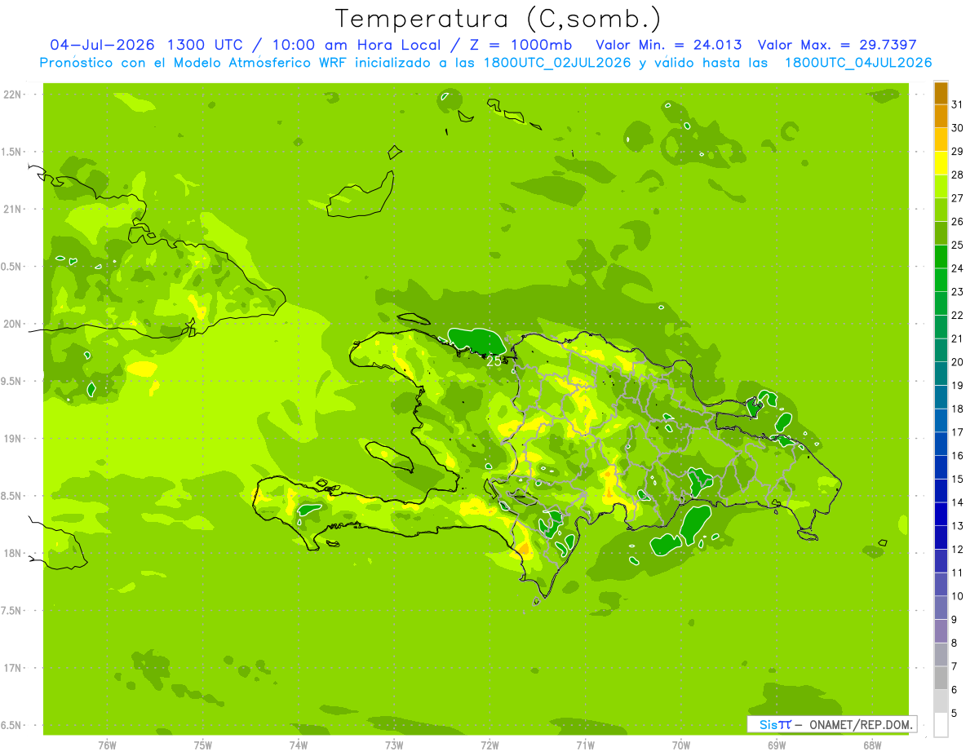Click the "10:00 am Hora Local" text
The height and width of the screenshot is (756, 979).
tap(360, 45)
